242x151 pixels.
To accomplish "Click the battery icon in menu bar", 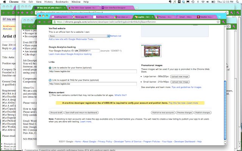I will (213, 2).
